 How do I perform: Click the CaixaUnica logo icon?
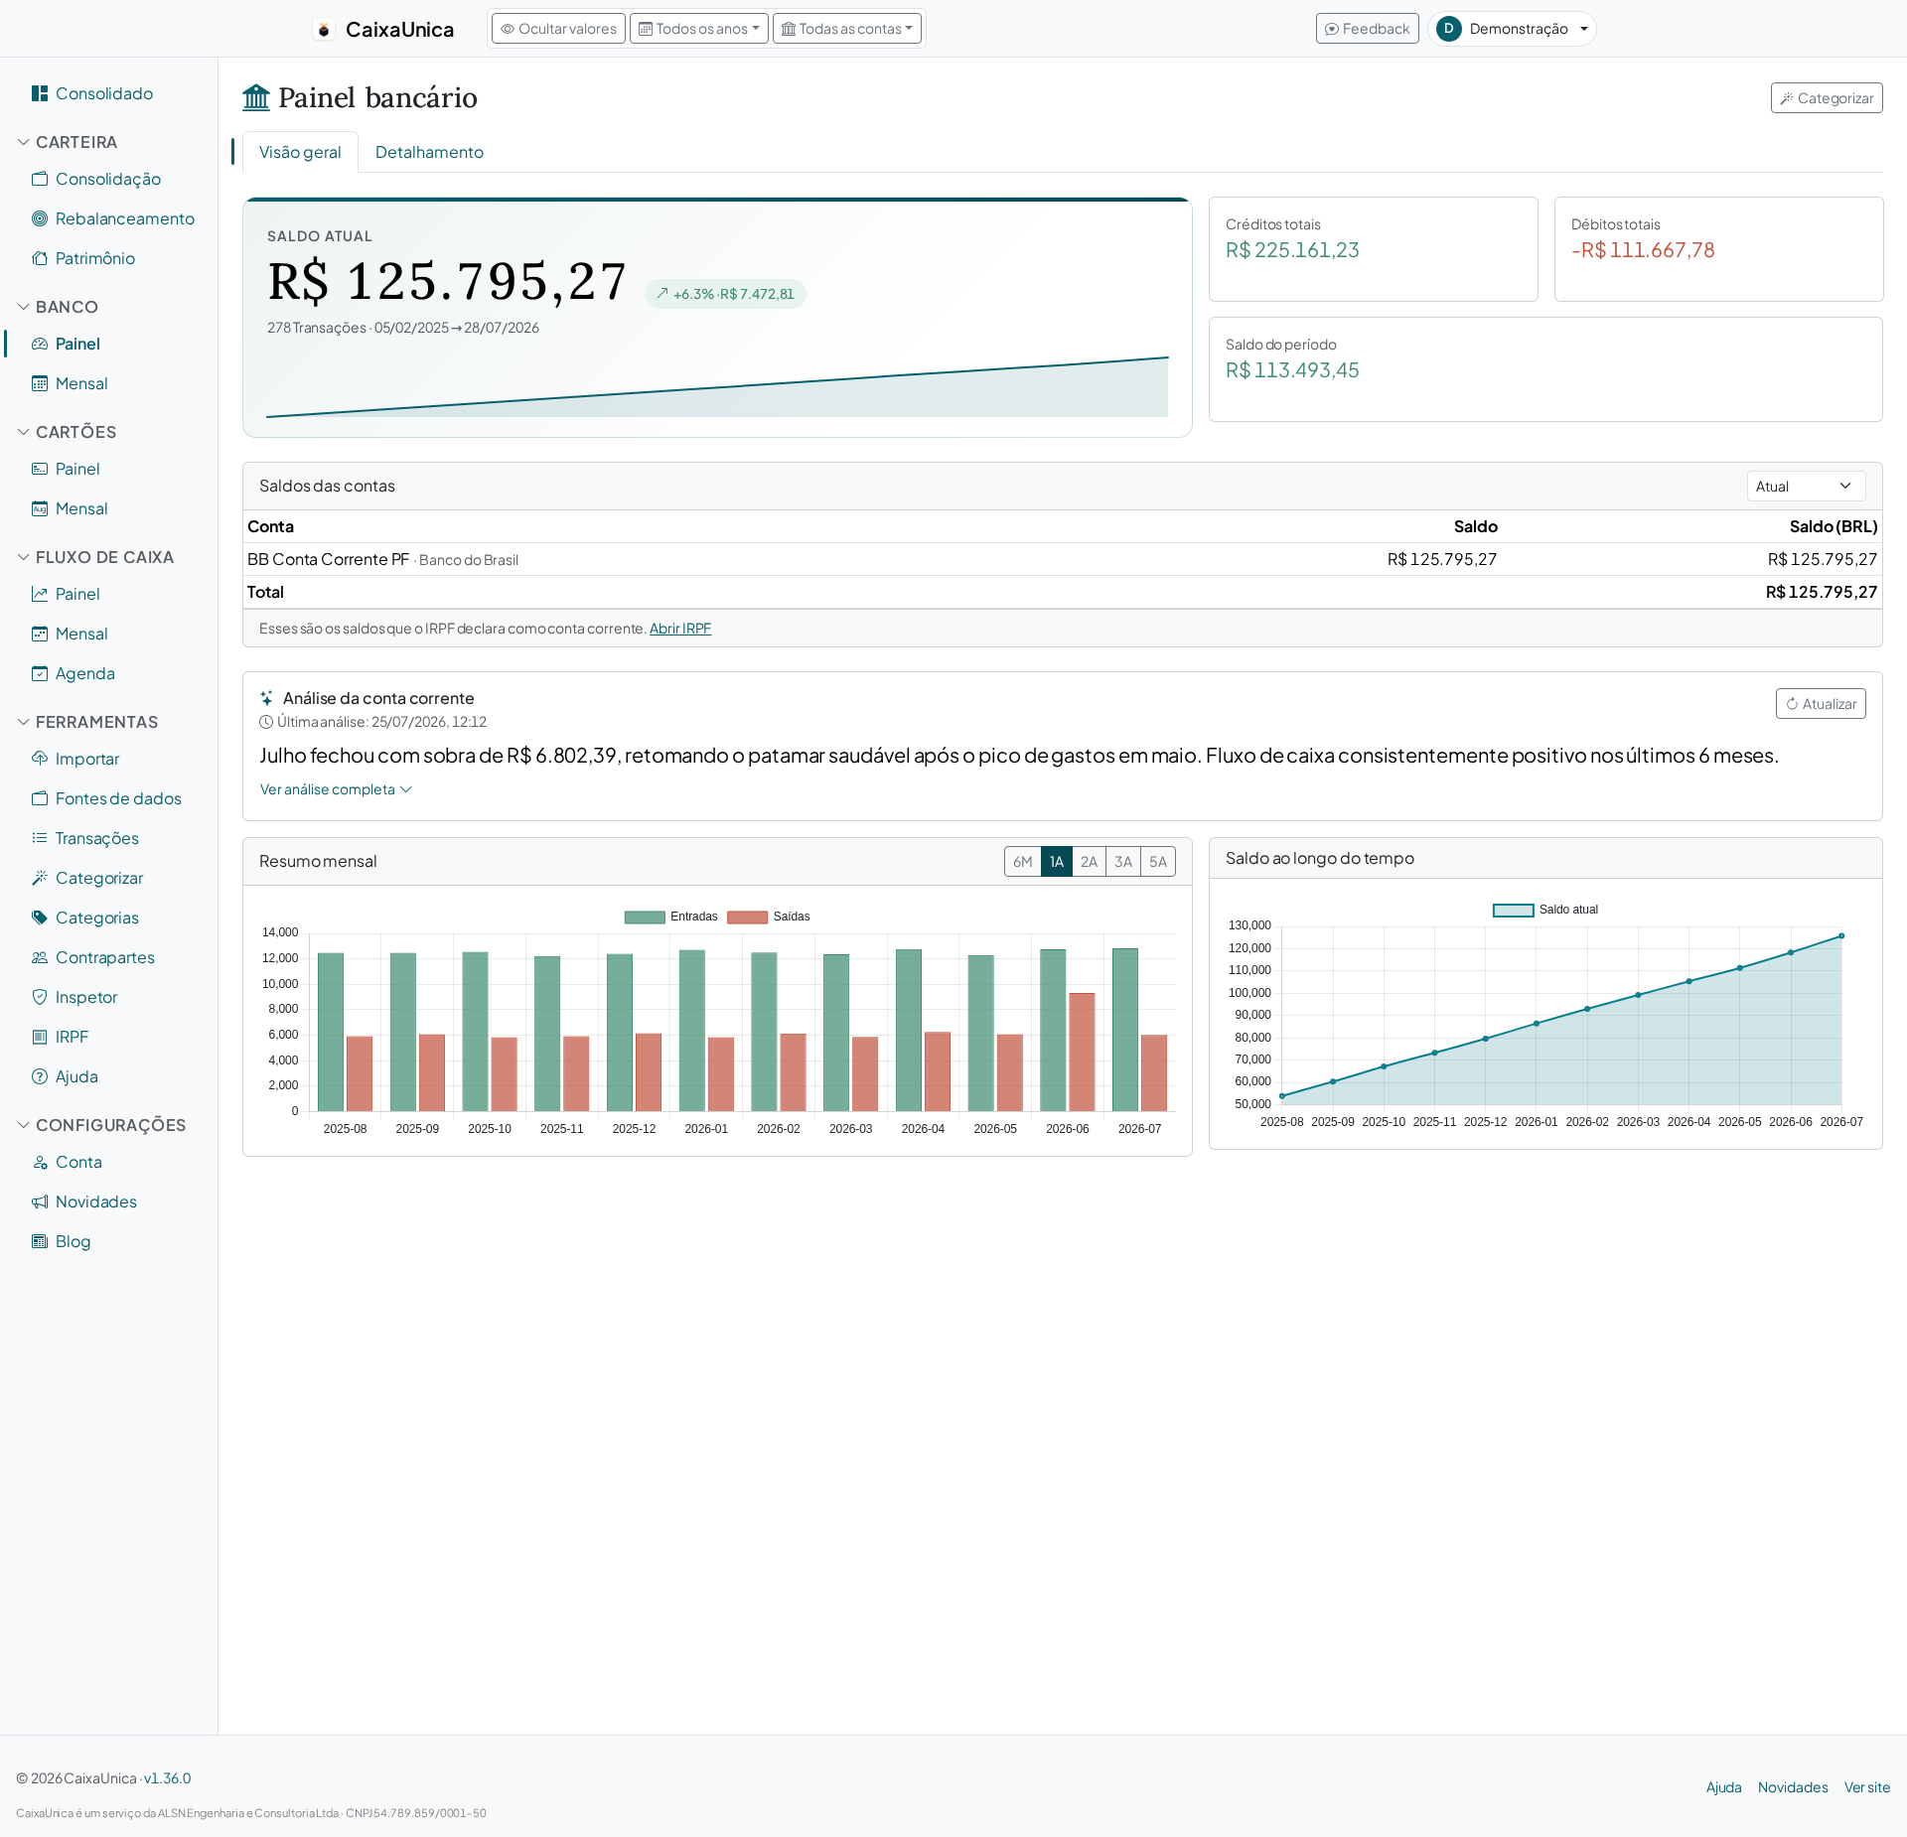(x=324, y=30)
